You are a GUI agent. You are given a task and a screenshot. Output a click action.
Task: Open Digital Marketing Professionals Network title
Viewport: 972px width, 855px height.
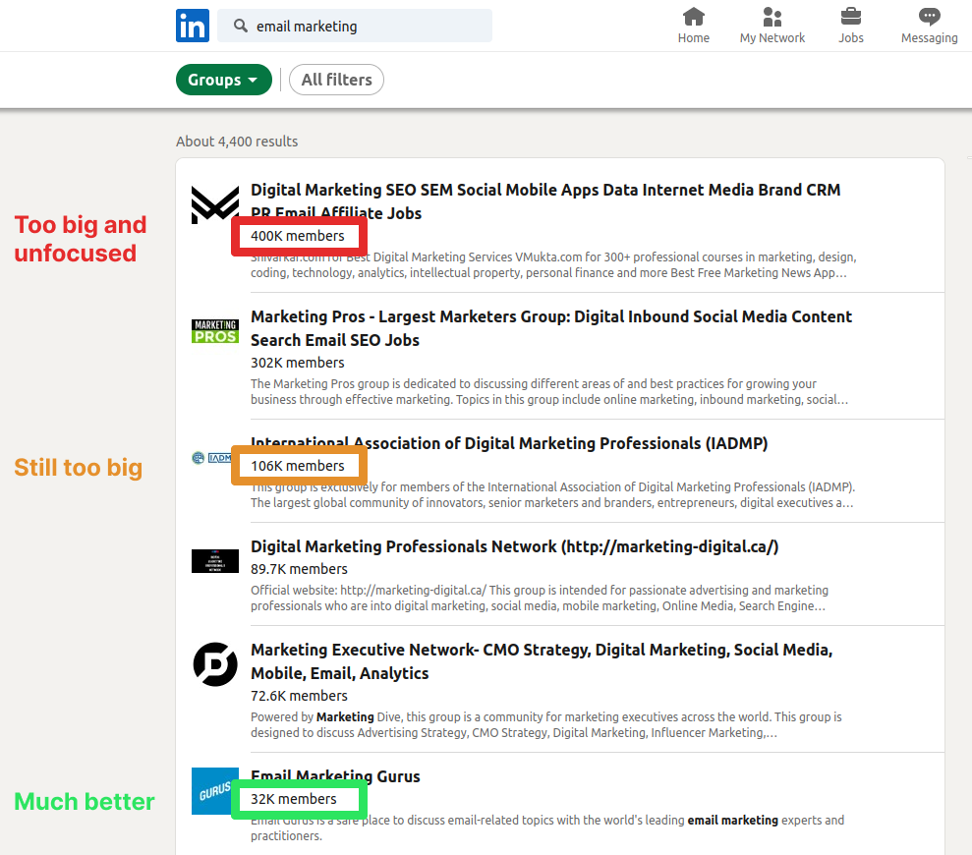(515, 546)
